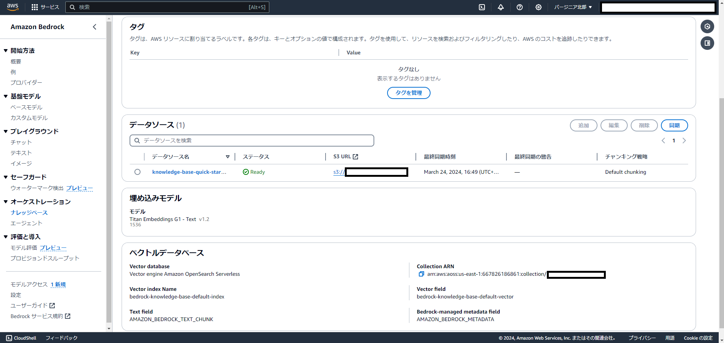Click the Default chunking cell

pos(625,172)
